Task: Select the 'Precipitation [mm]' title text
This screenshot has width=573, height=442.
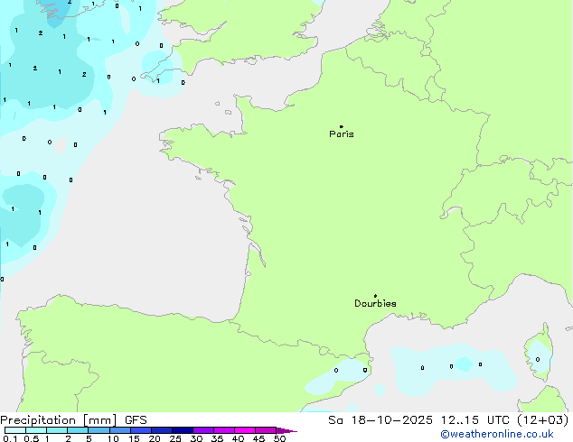Action: [x=58, y=420]
